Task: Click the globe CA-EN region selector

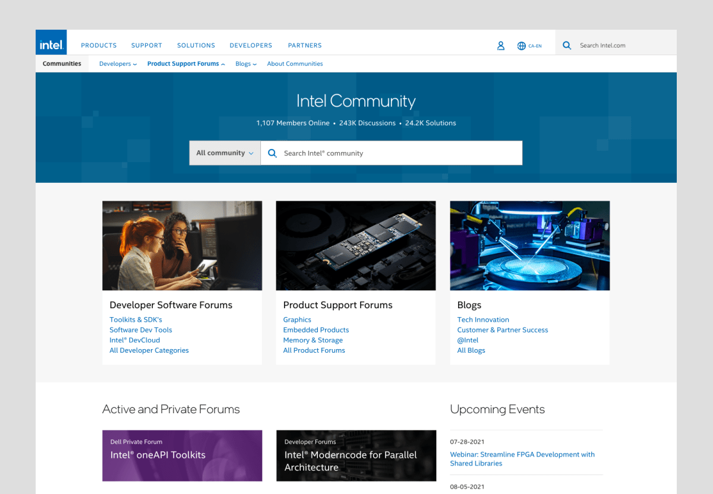Action: coord(529,45)
